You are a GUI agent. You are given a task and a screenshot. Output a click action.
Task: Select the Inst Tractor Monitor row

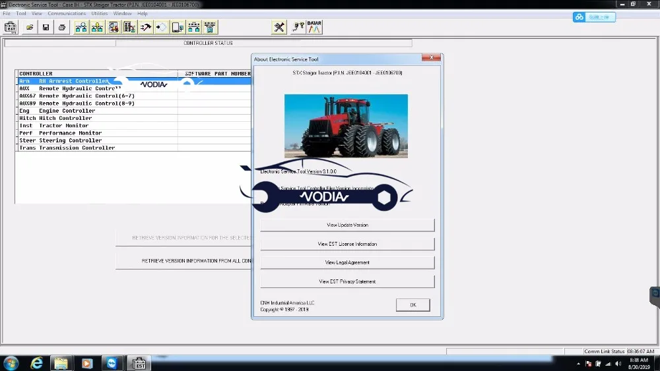pyautogui.click(x=134, y=126)
